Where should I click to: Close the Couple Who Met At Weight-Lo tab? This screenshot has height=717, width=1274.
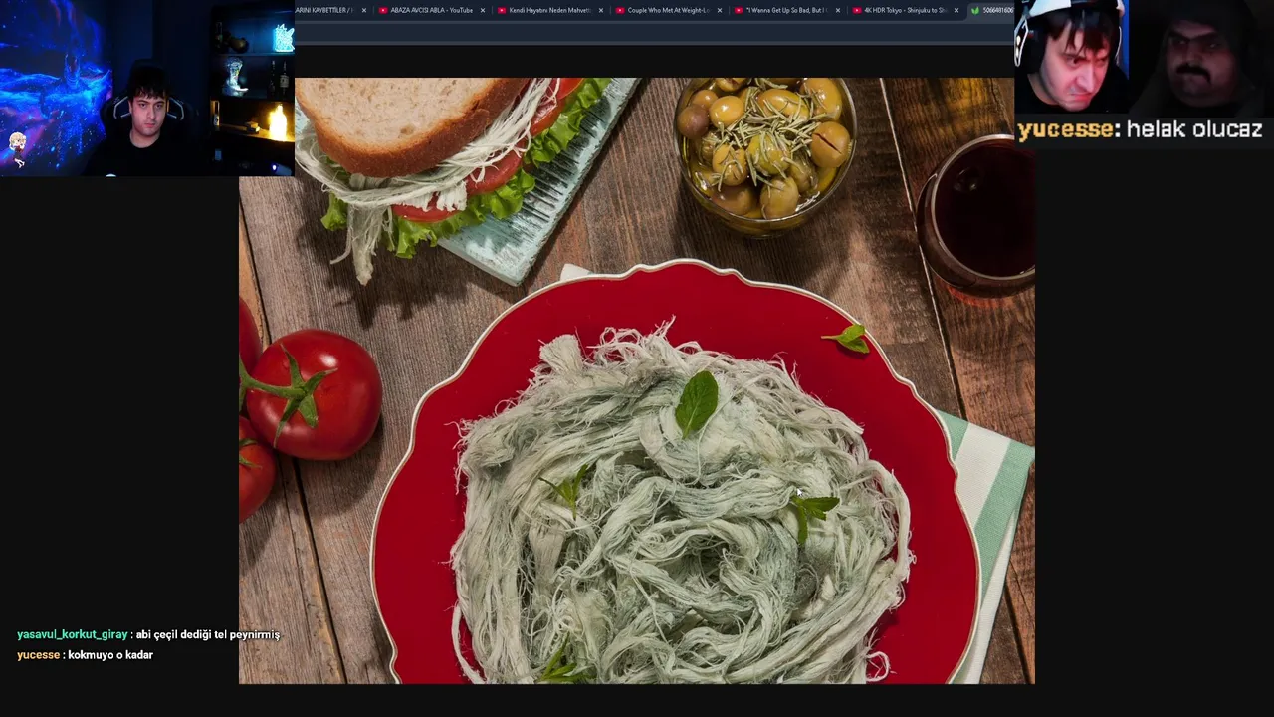(719, 10)
